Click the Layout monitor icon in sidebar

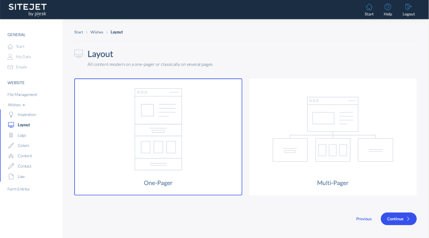point(11,124)
